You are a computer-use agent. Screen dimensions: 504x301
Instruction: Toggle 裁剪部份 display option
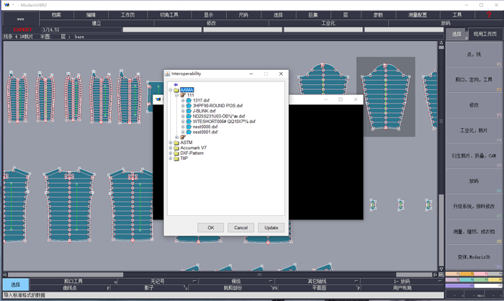pyautogui.click(x=233, y=288)
